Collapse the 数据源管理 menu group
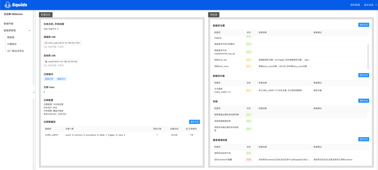The width and height of the screenshot is (378, 170). [29, 30]
